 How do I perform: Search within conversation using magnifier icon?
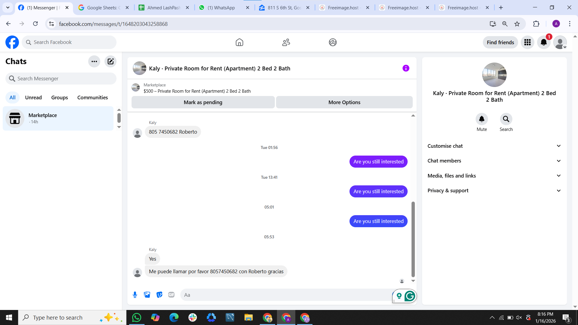pyautogui.click(x=506, y=119)
